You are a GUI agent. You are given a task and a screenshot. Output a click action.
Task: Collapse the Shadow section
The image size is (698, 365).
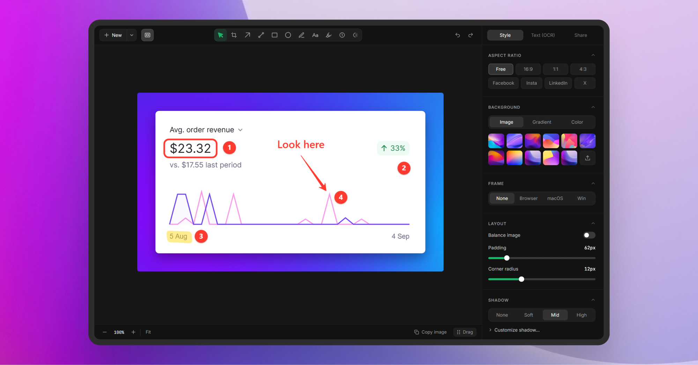pos(593,300)
